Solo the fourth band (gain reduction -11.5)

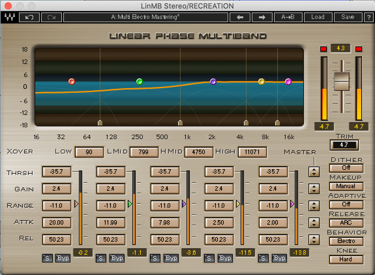209,258
